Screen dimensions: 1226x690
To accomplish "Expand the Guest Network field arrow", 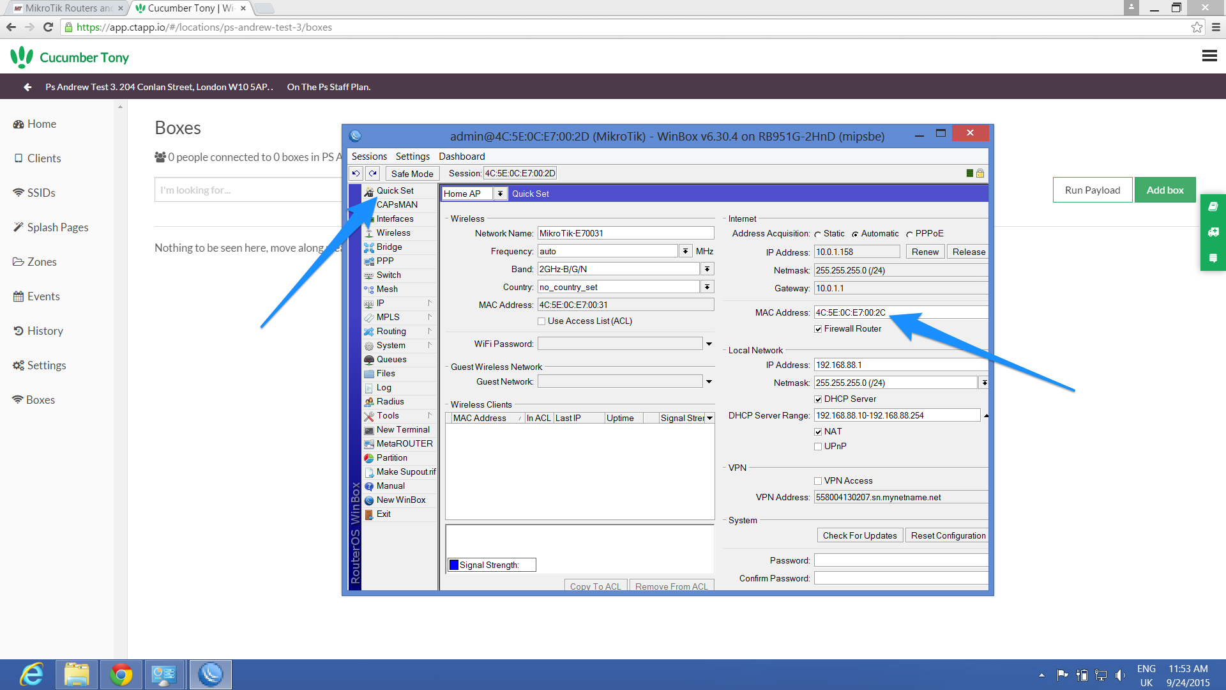I will (x=709, y=381).
